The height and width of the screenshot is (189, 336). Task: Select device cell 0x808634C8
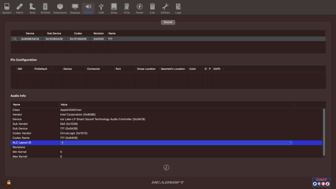pyautogui.click(x=30, y=39)
